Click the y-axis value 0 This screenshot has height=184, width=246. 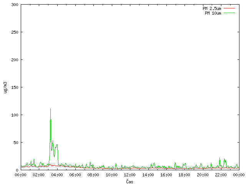pyautogui.click(x=17, y=170)
